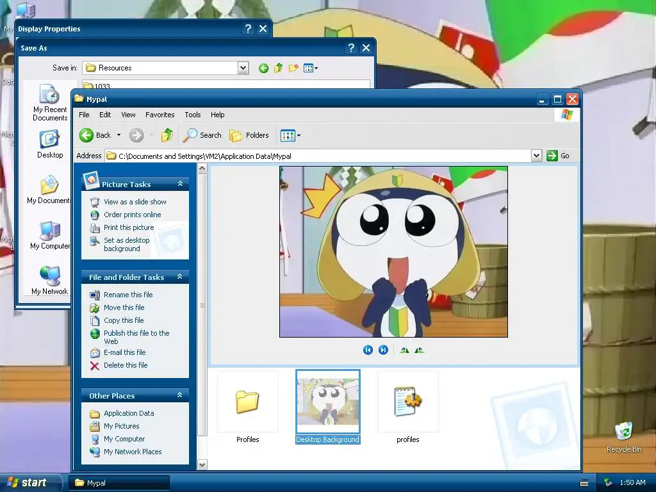Click the Save As help question button
The height and width of the screenshot is (492, 656).
(351, 48)
